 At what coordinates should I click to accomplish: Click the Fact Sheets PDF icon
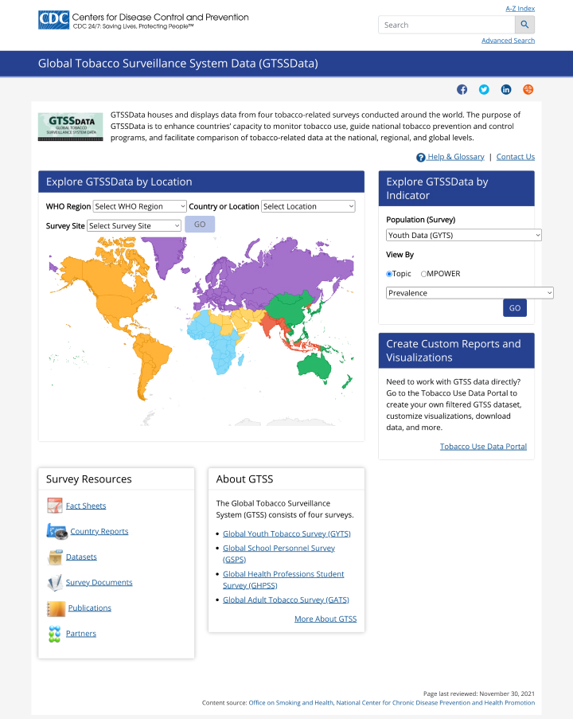(x=55, y=506)
